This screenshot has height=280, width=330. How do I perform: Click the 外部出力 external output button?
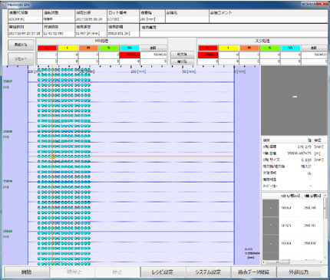click(x=299, y=272)
